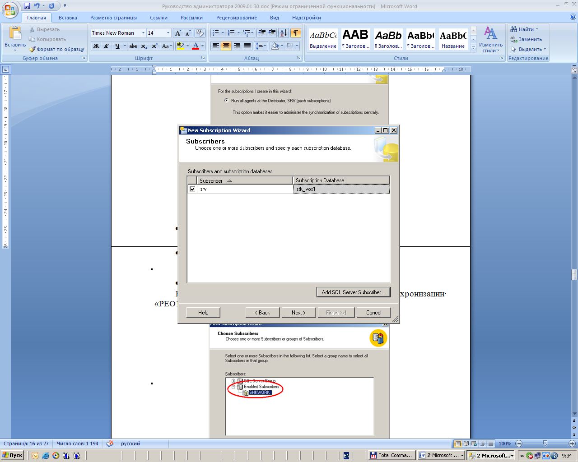The width and height of the screenshot is (578, 462).
Task: Click the Пуск start button
Action: click(x=13, y=456)
